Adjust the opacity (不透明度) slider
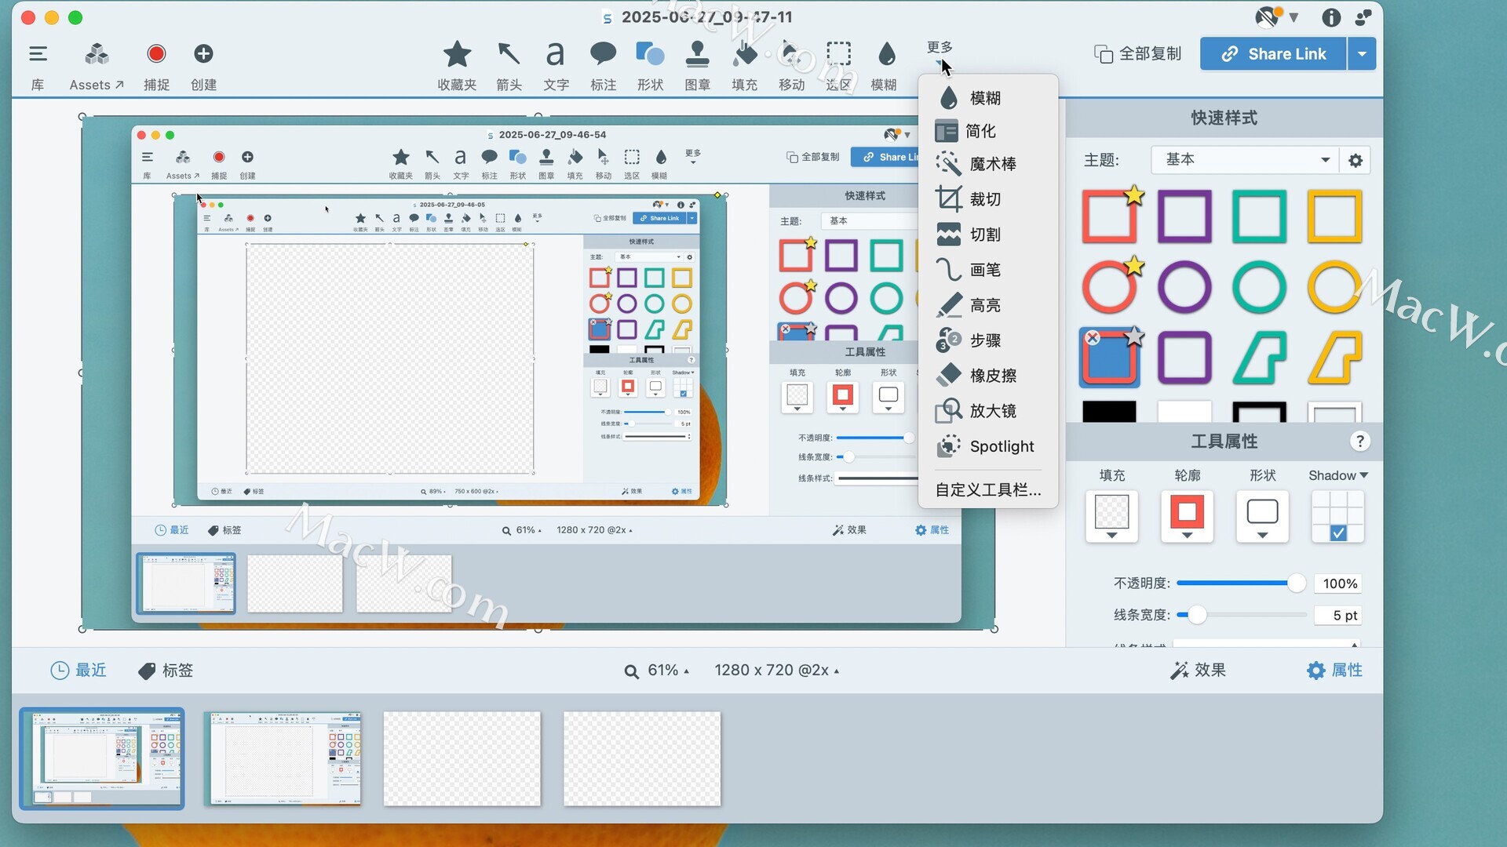Screen dimensions: 1507x847 1242,583
